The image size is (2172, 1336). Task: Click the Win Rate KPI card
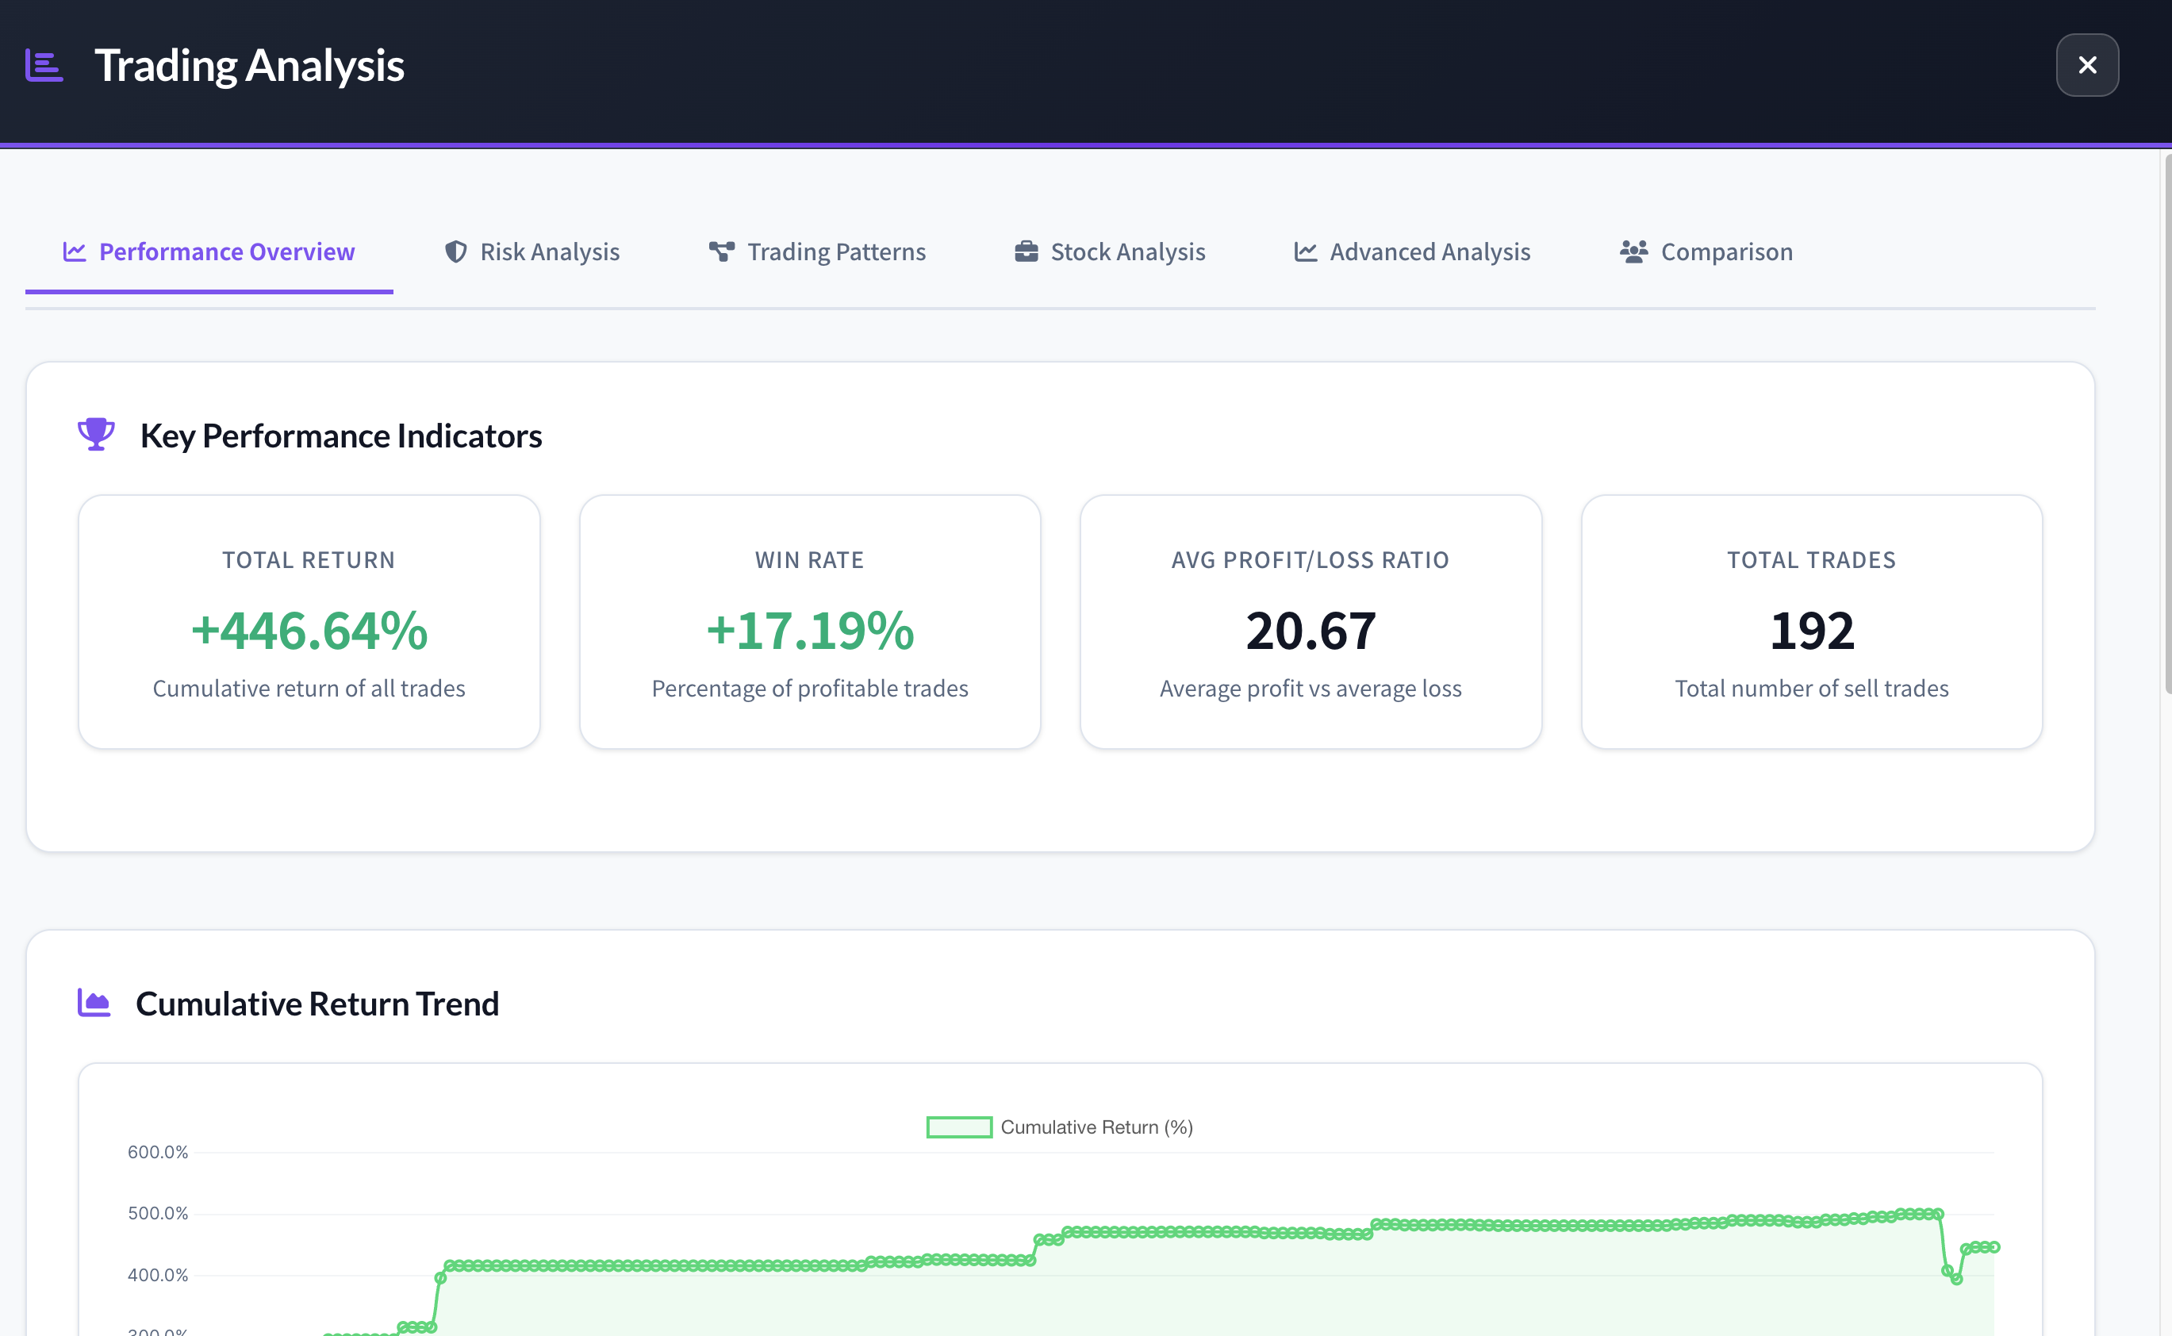tap(809, 622)
